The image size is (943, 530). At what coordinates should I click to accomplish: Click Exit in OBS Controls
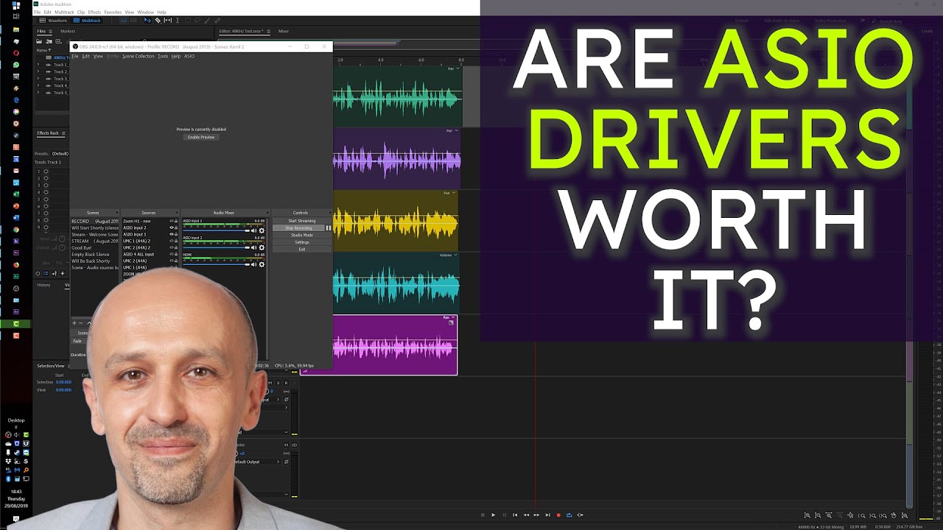point(302,250)
